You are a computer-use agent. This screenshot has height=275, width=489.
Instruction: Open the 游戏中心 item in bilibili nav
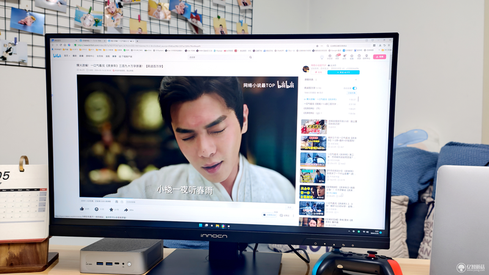tap(90, 56)
